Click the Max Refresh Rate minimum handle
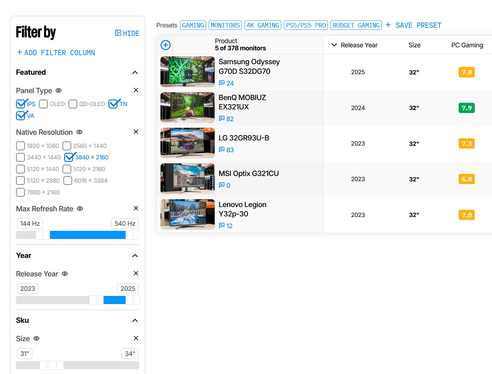Viewport: 492px width, 374px height. click(x=43, y=235)
